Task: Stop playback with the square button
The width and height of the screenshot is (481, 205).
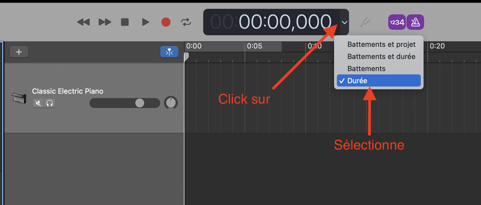Action: click(125, 22)
